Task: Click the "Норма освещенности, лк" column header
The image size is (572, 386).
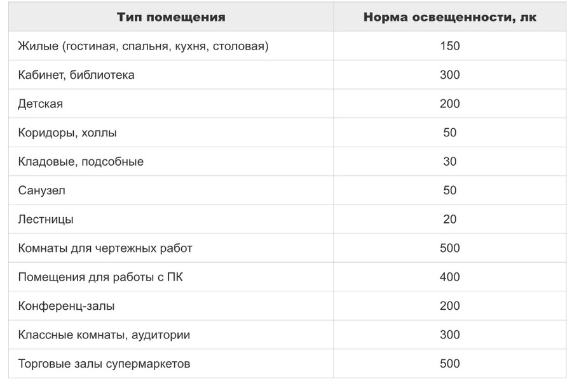Action: pyautogui.click(x=449, y=17)
